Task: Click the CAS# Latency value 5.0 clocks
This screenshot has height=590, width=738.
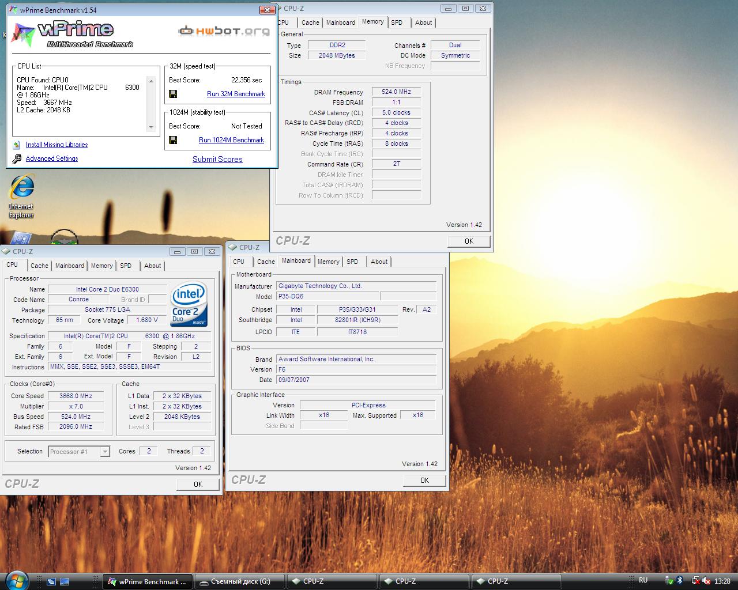Action: [397, 112]
